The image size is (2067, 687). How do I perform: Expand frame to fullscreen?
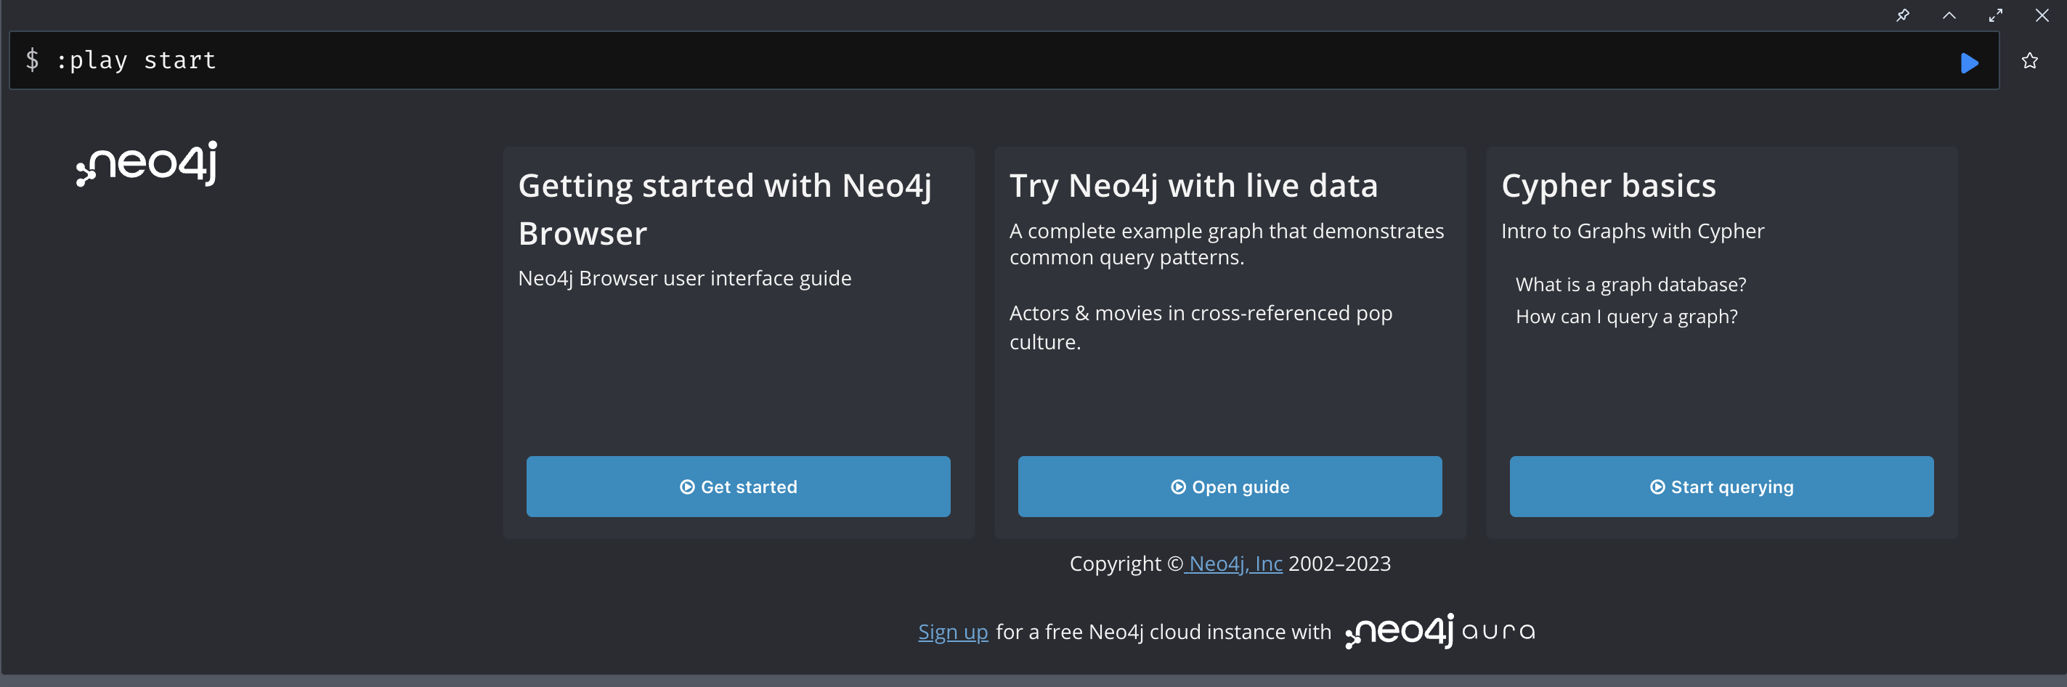pos(1996,15)
